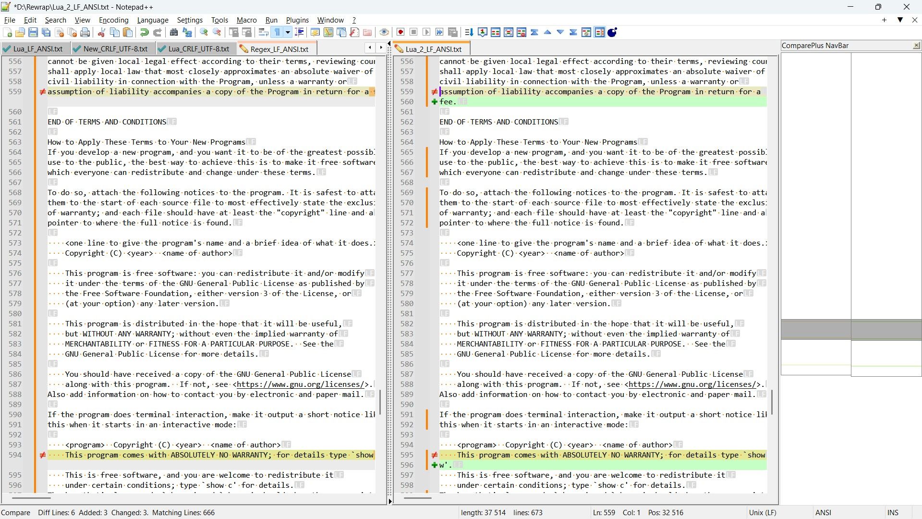Viewport: 922px width, 519px height.
Task: Open the Plugins menu
Action: pyautogui.click(x=297, y=20)
